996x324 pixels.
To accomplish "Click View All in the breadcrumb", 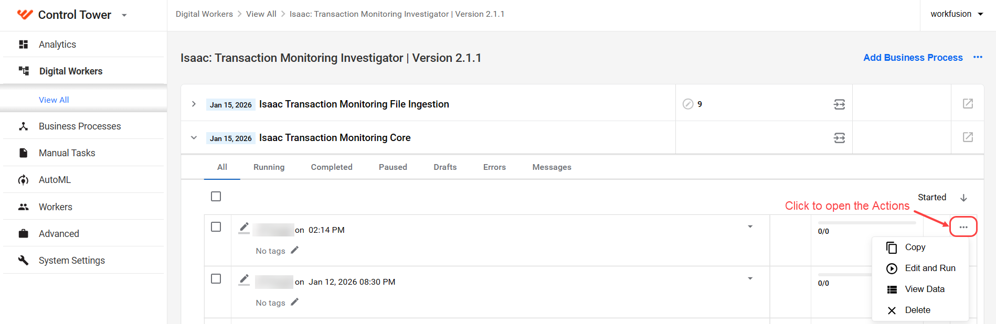I will (x=261, y=14).
